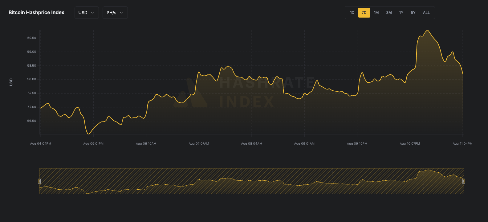Click the 59.50 y-axis value
Viewport: 488px width, 222px height.
pyautogui.click(x=32, y=38)
